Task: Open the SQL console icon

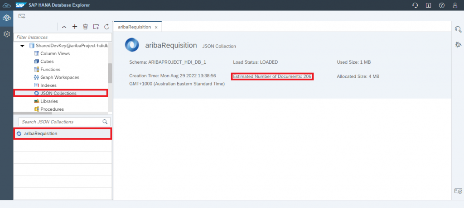Action: coord(22,16)
